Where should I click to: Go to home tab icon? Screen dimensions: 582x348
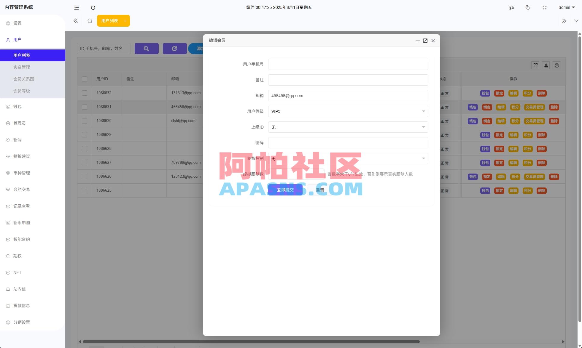90,21
